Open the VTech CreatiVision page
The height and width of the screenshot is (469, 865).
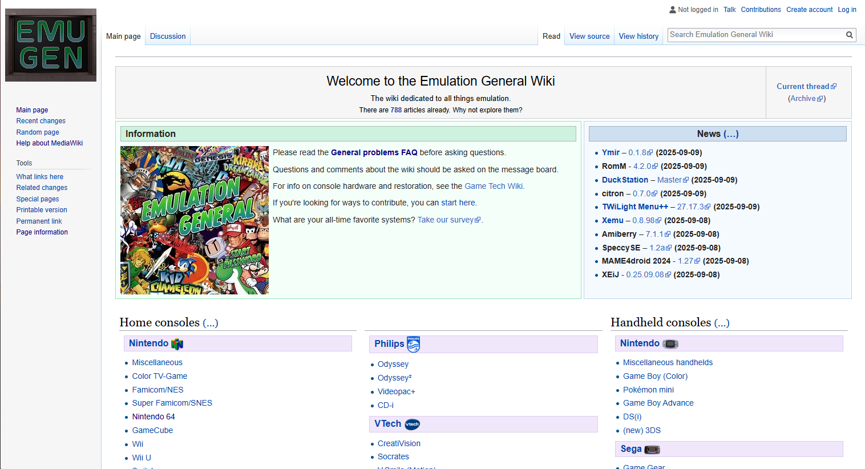(x=399, y=443)
